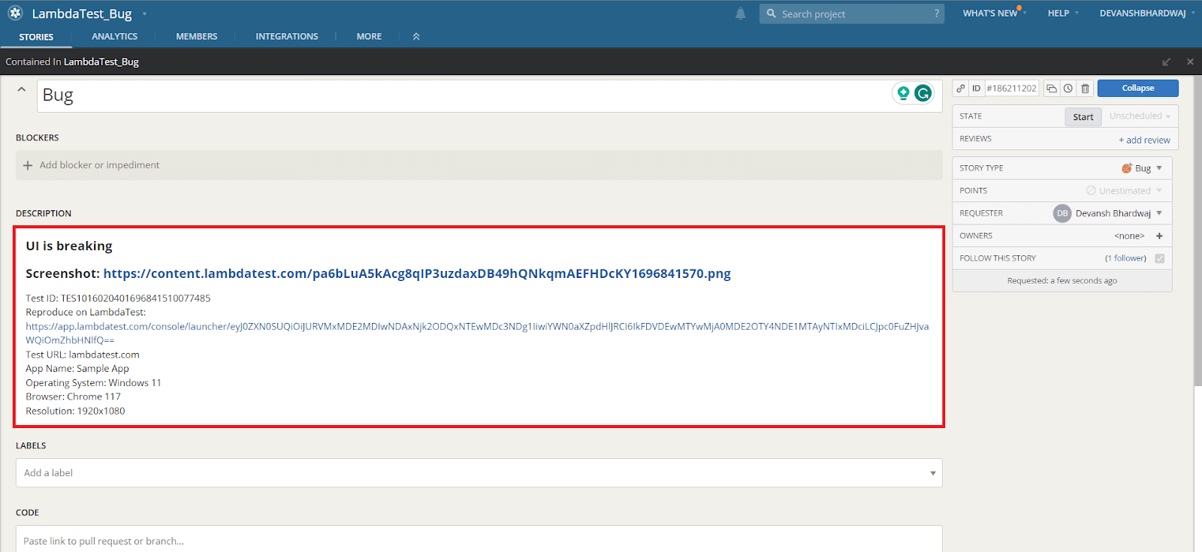Open the HELP menu
Image resolution: width=1202 pixels, height=552 pixels.
pos(1063,14)
